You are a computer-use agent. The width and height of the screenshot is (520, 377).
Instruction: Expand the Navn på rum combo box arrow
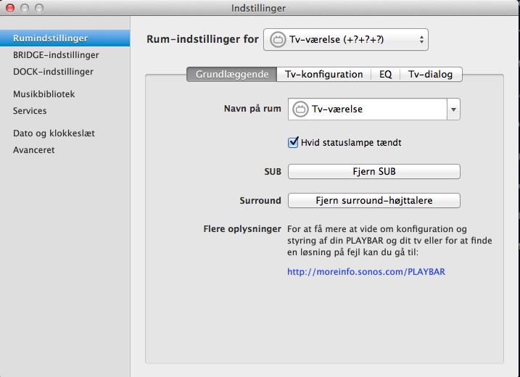click(453, 109)
